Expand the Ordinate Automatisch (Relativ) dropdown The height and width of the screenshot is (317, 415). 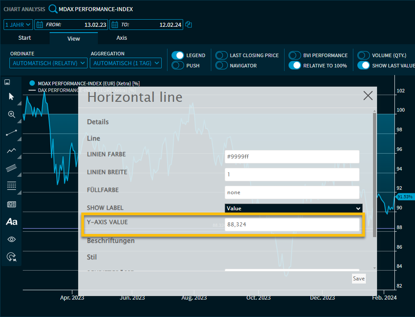tap(48, 63)
